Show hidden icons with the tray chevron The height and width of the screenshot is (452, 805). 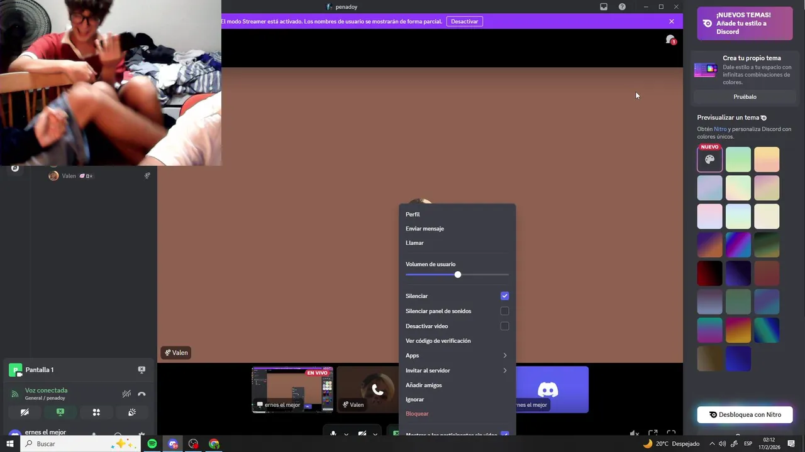[x=712, y=444]
